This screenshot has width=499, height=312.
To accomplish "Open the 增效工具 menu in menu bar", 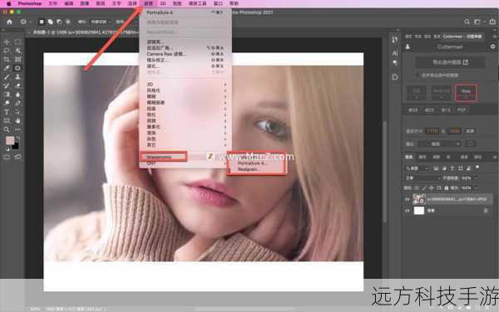I will point(197,3).
